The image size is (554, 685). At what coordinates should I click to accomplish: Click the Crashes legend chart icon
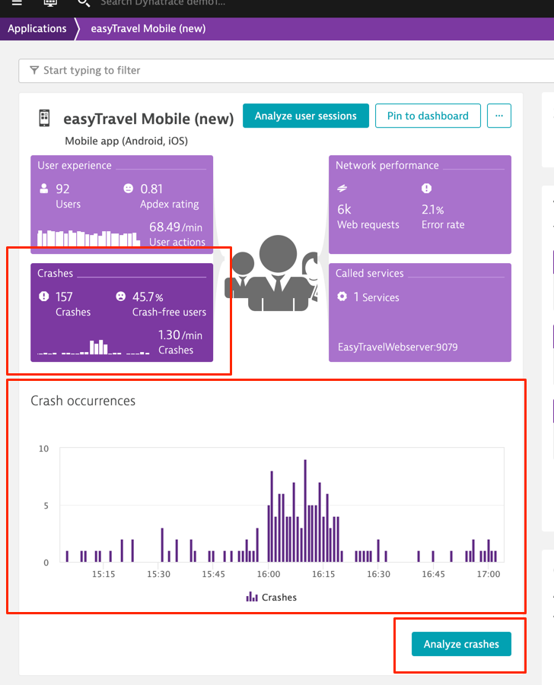point(252,597)
